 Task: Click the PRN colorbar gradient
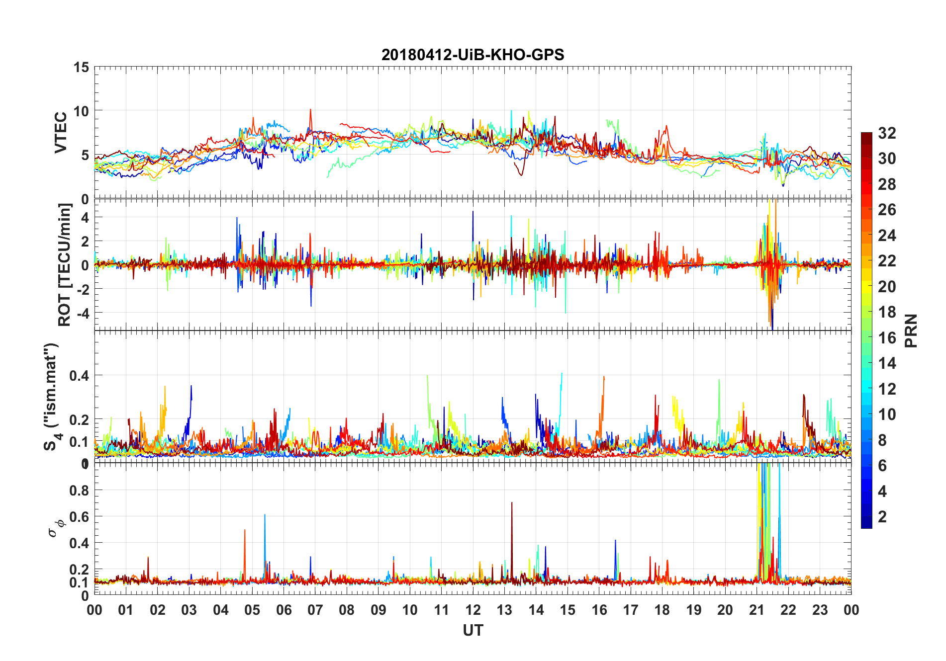(866, 330)
